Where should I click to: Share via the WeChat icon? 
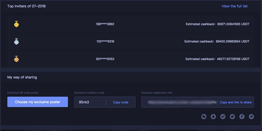tap(204, 117)
